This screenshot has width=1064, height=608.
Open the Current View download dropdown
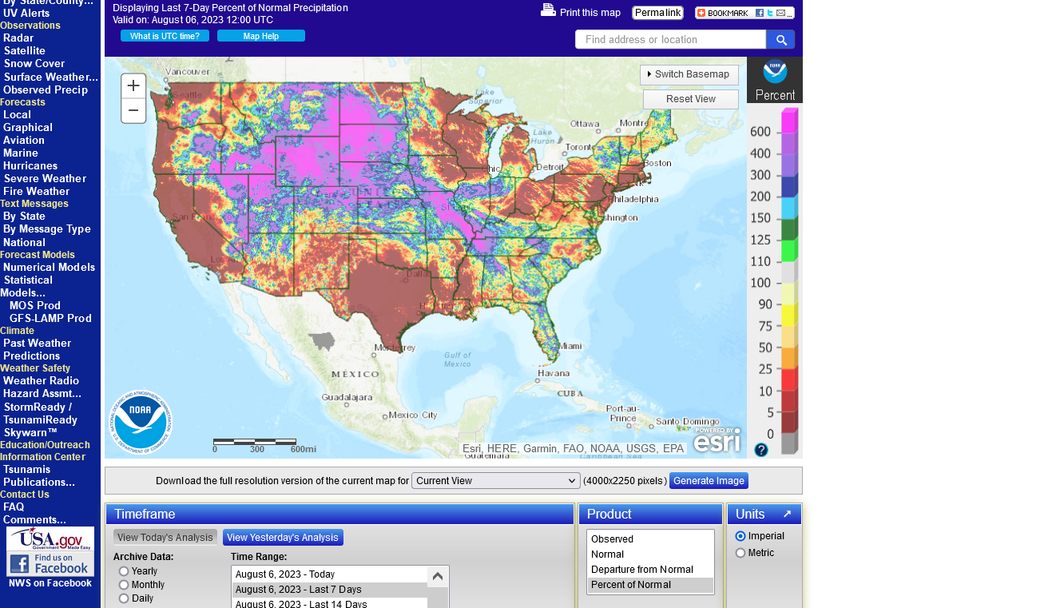click(x=495, y=481)
